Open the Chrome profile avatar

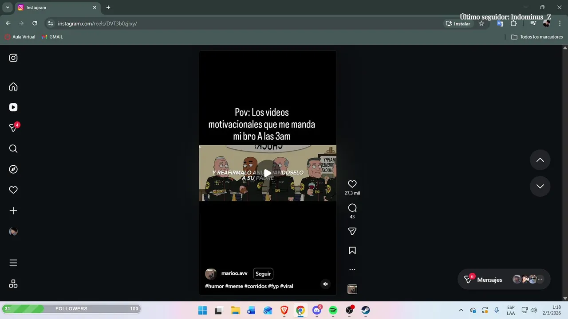point(546,23)
